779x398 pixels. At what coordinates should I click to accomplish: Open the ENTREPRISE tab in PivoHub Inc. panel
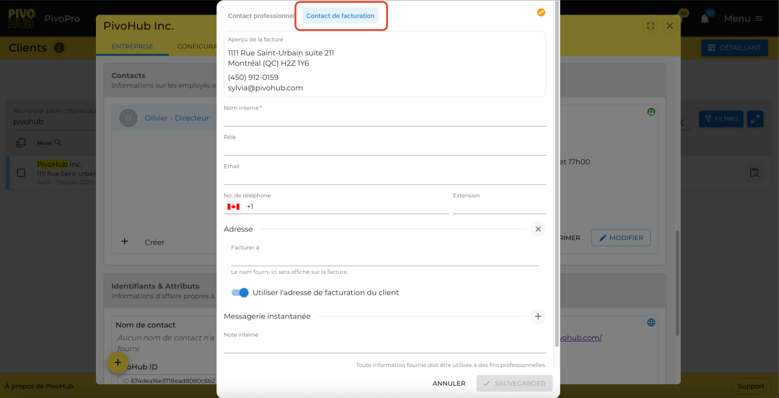(132, 46)
